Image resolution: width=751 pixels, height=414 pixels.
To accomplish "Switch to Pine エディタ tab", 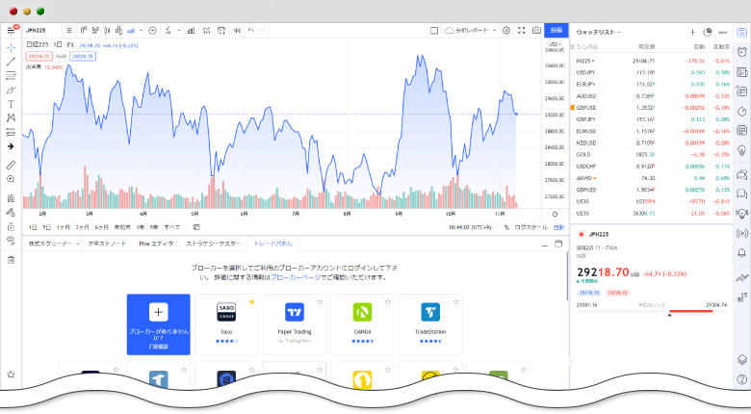I will coord(156,244).
